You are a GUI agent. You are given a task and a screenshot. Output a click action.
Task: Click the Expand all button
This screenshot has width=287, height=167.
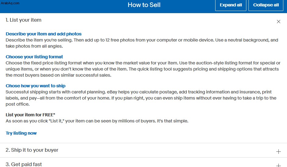231,5
